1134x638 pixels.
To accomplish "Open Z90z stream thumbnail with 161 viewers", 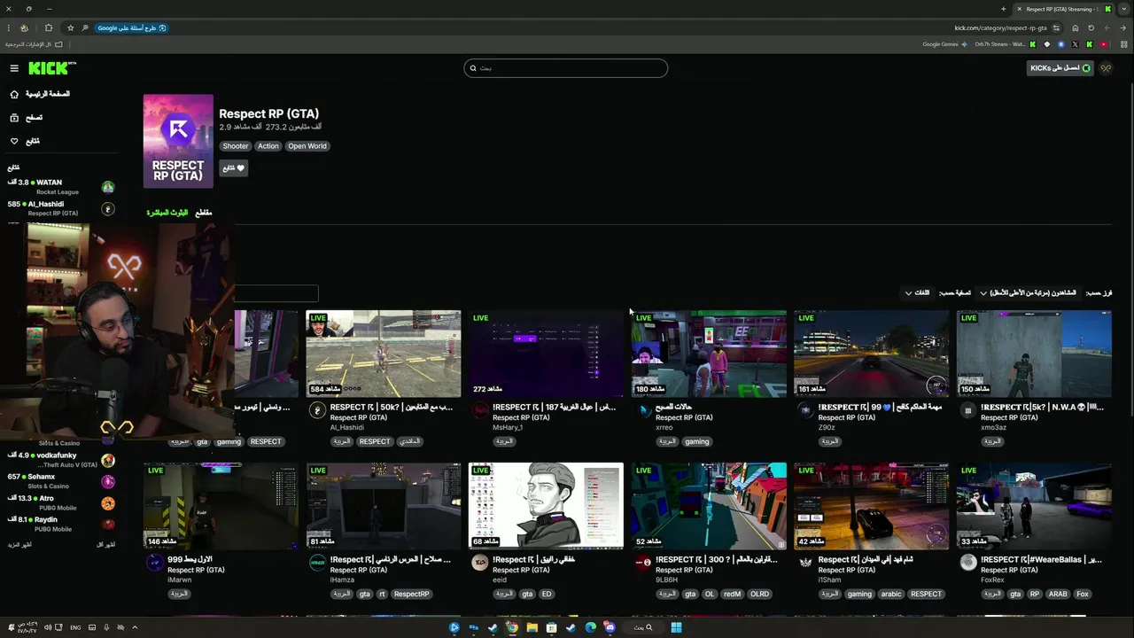I will point(872,354).
